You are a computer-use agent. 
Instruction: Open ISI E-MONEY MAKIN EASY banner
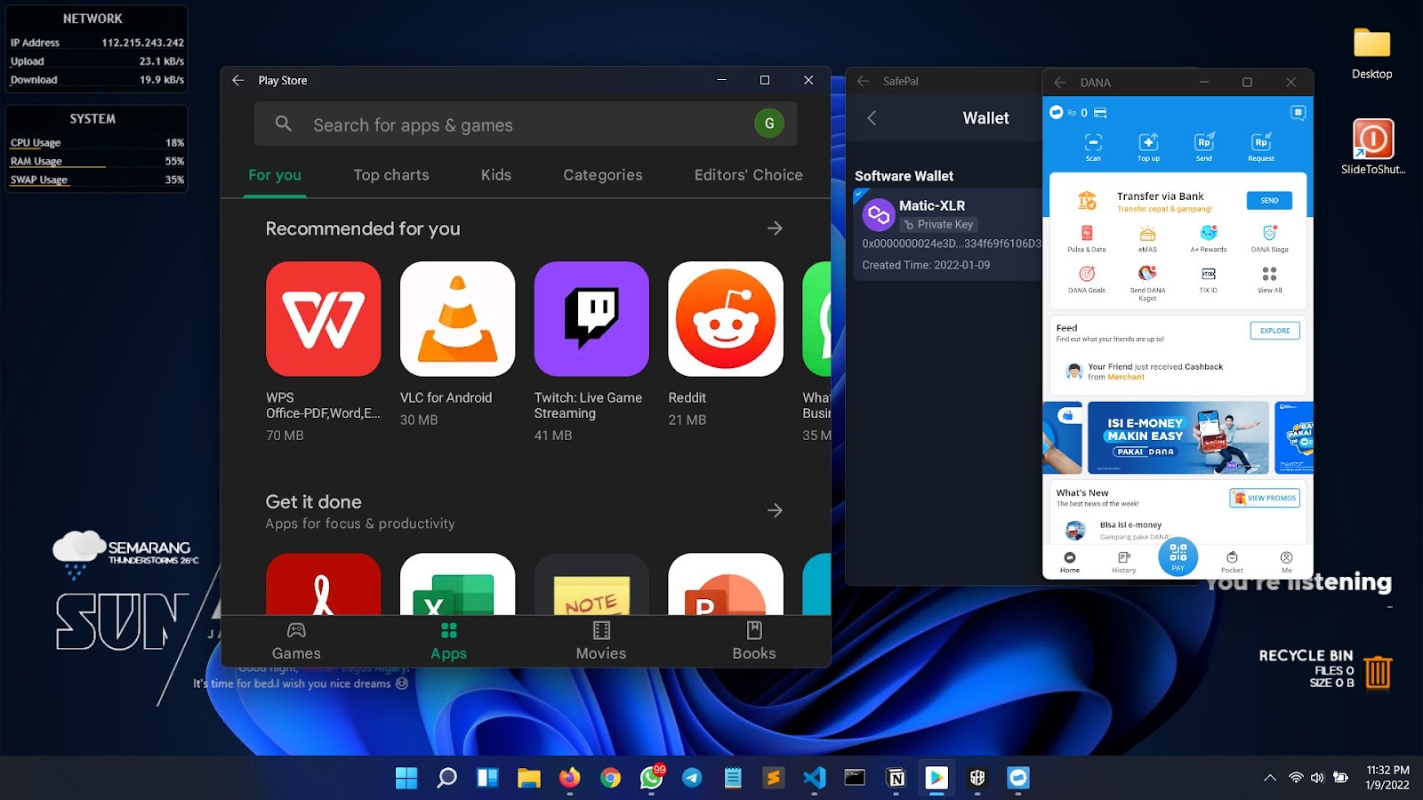(1178, 437)
